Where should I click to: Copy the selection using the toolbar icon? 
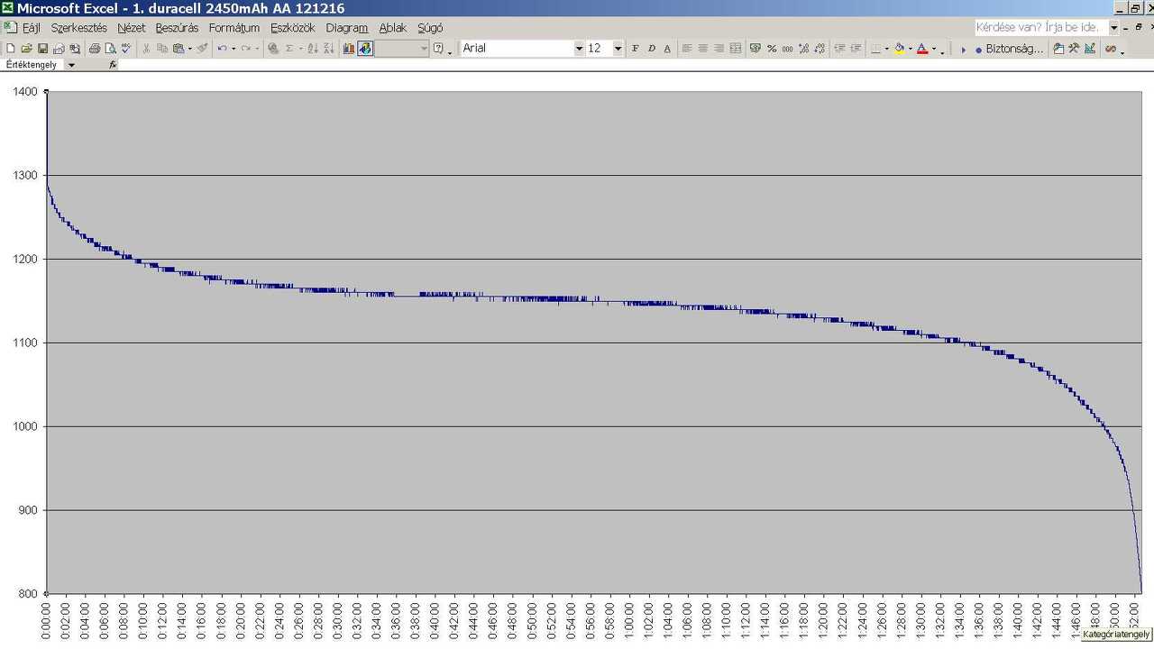(x=162, y=49)
